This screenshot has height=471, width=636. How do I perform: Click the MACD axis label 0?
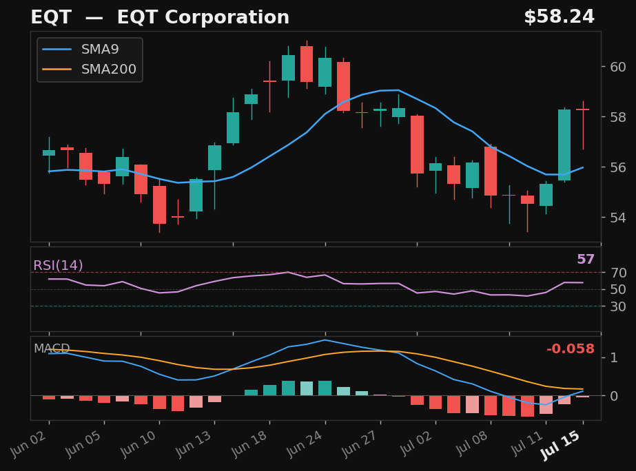614,396
